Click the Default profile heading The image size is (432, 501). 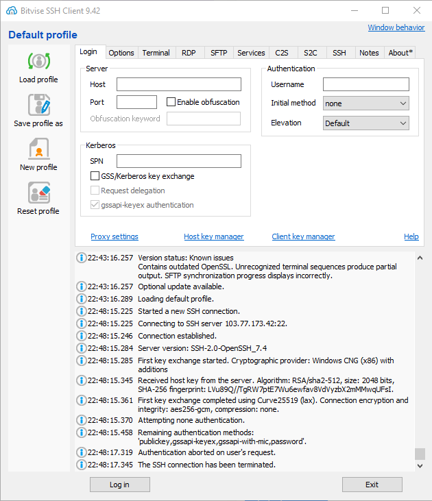(x=43, y=35)
